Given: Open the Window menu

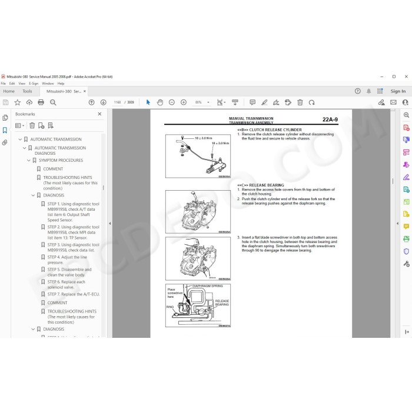Looking at the screenshot, I should pos(48,84).
